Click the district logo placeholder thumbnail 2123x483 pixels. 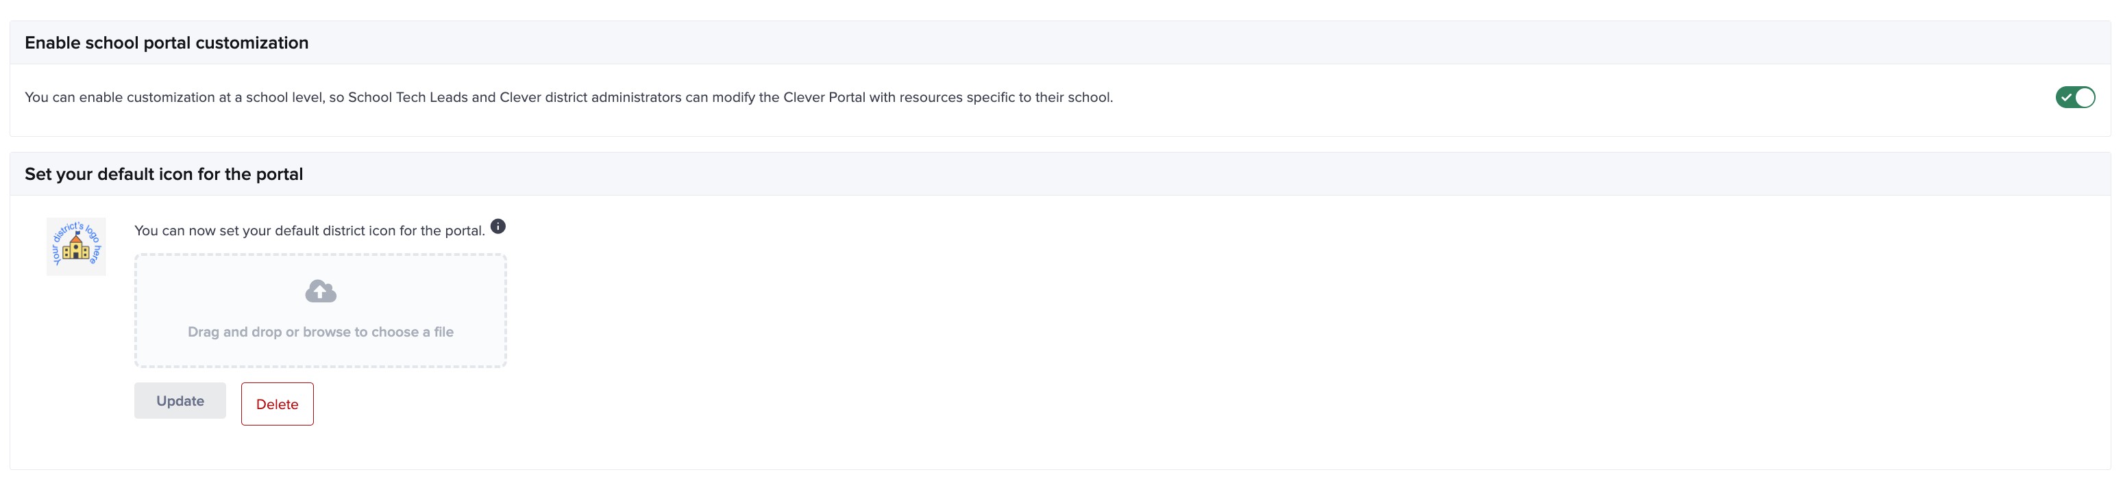pyautogui.click(x=76, y=246)
